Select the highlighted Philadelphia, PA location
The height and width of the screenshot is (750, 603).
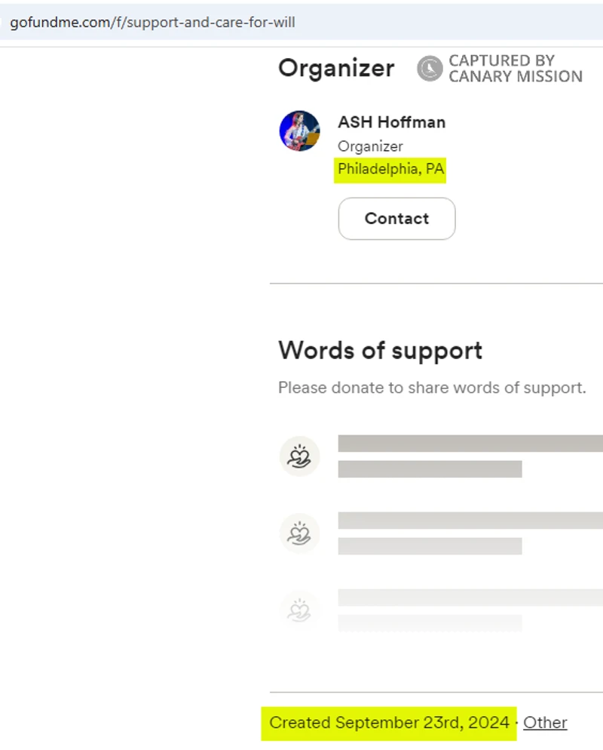tap(390, 170)
